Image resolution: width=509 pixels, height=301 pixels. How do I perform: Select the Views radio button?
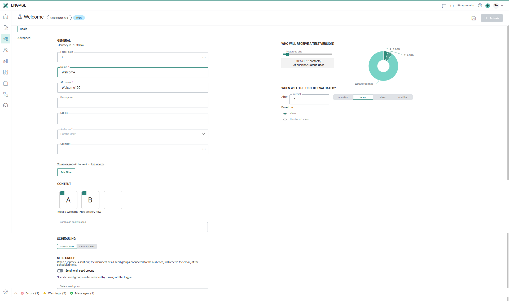tap(285, 113)
